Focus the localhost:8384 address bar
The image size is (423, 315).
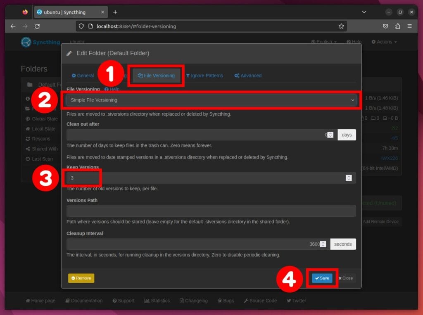click(x=211, y=26)
